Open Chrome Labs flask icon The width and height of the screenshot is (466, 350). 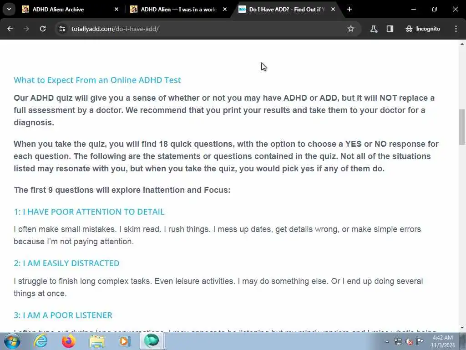(x=374, y=29)
